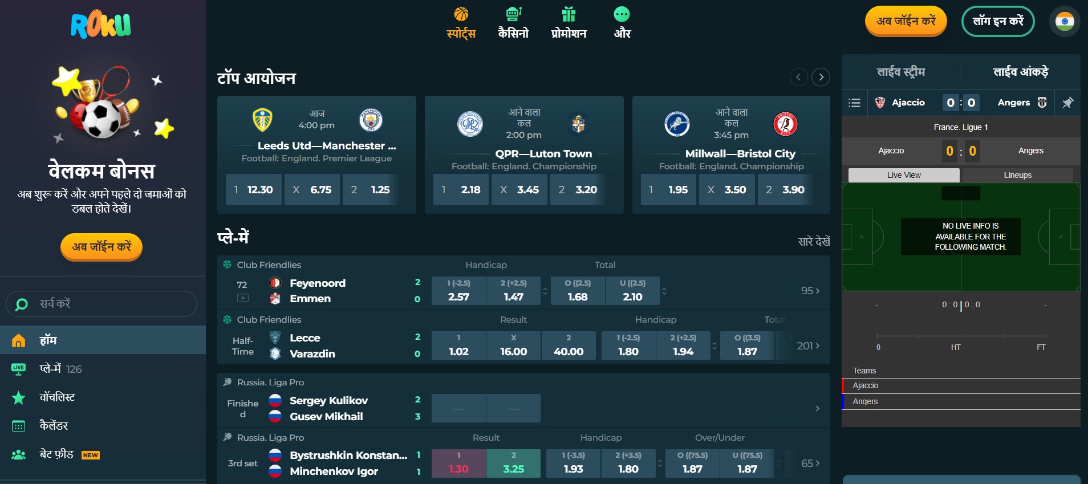Open 65 more markets for Bystrushkin match
The height and width of the screenshot is (484, 1088).
(x=810, y=463)
